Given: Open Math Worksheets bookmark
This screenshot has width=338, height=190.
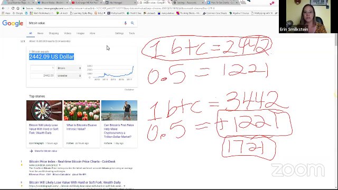Looking at the screenshot, I should coord(41,13).
